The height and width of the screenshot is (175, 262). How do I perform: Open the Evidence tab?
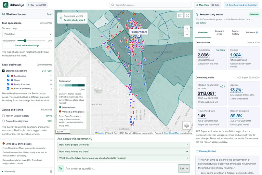click(252, 33)
